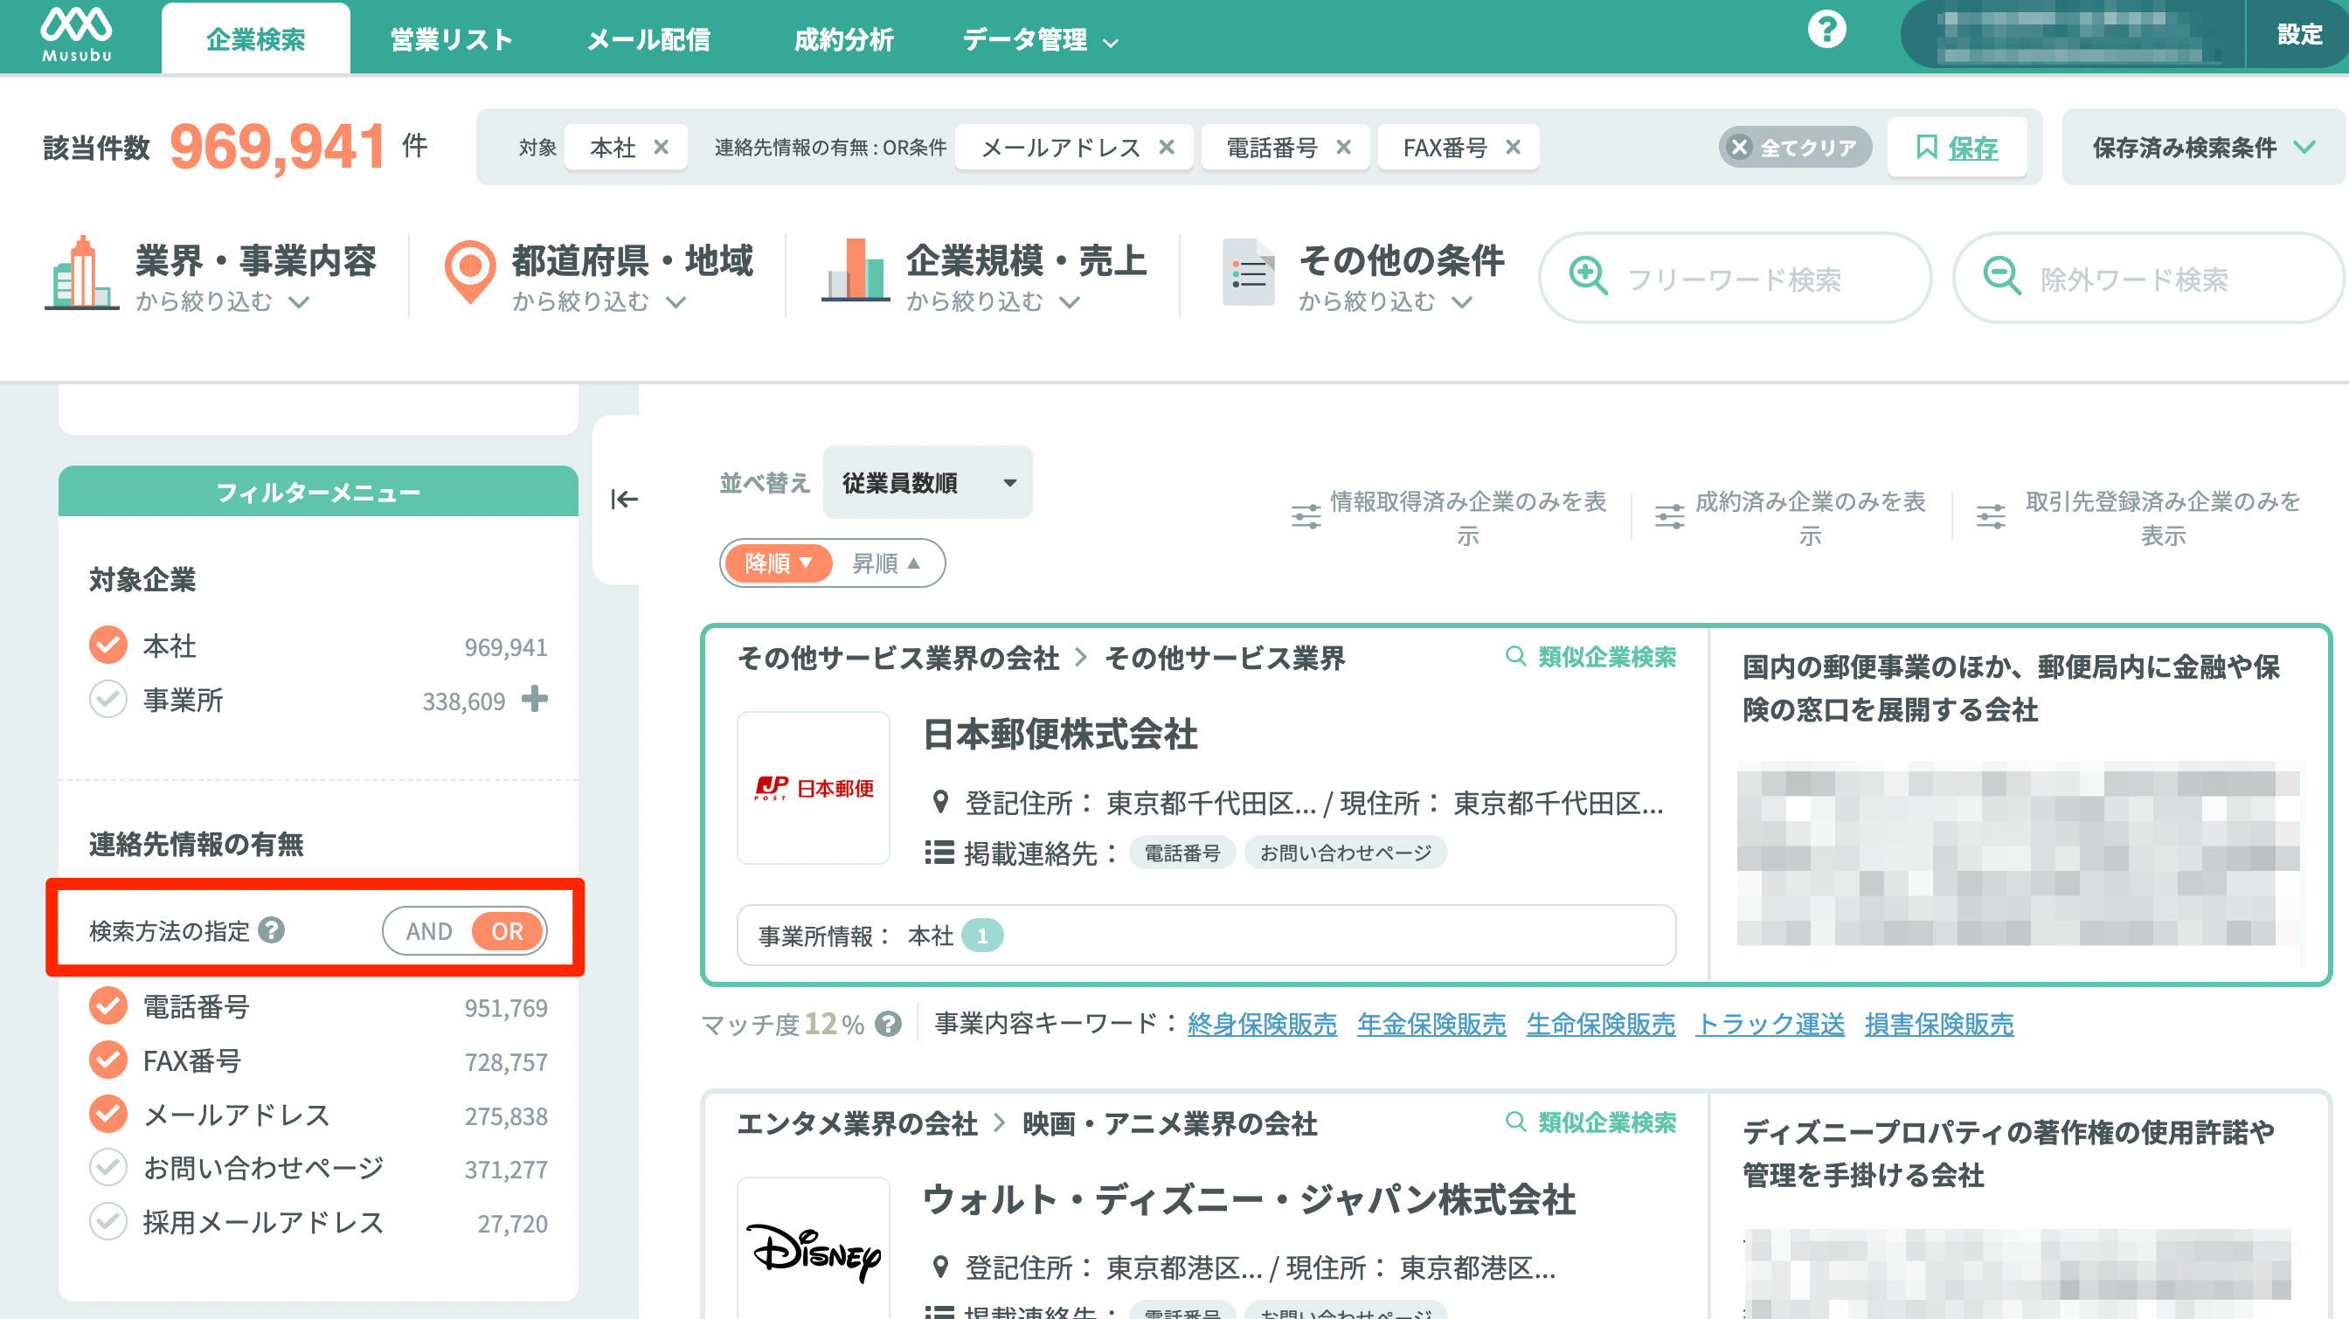Select OR search method
This screenshot has height=1319, width=2349.
pos(507,930)
